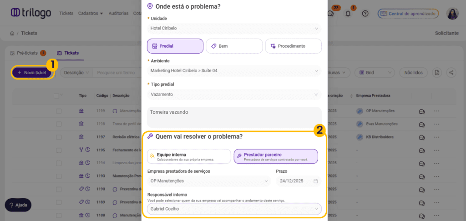Select Prestador parceiro as resolver
The width and height of the screenshot is (466, 221).
coord(276,156)
